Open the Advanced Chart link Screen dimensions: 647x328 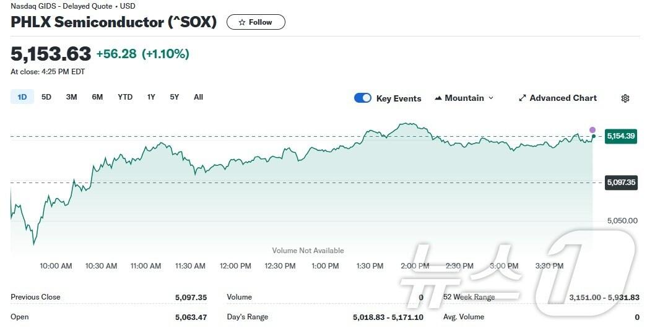[x=563, y=98]
